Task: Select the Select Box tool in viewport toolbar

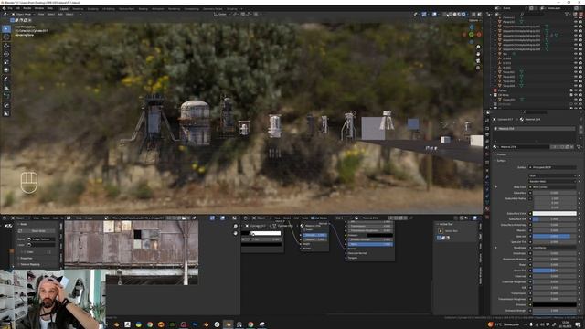Action: coord(6,28)
